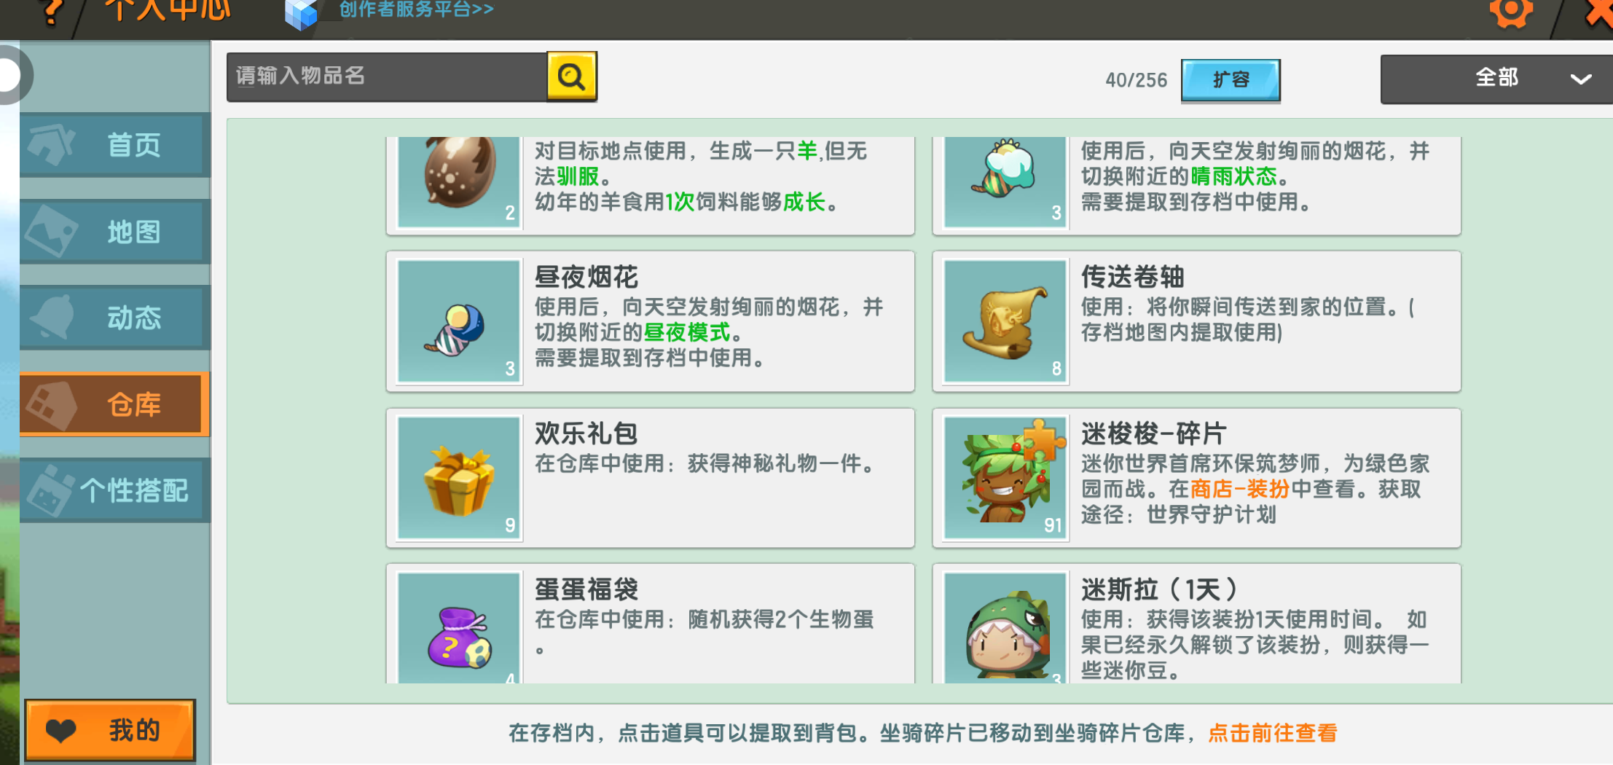Open the 动态 tab
Image resolution: width=1613 pixels, height=765 pixels.
click(x=115, y=318)
